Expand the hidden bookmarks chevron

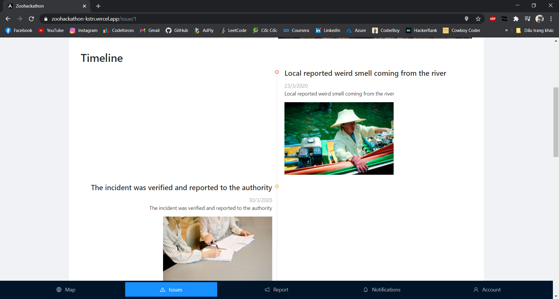tap(507, 30)
